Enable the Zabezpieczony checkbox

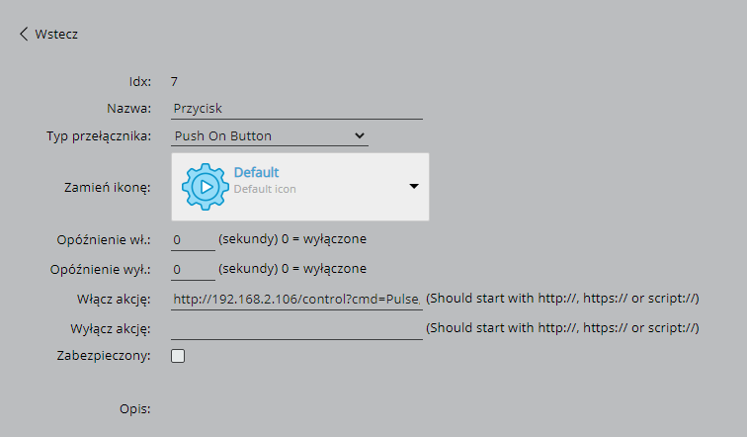click(178, 356)
